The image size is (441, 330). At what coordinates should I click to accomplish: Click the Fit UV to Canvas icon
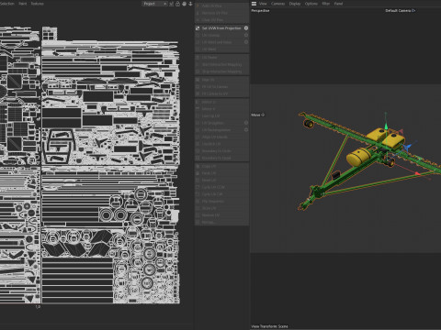click(198, 86)
